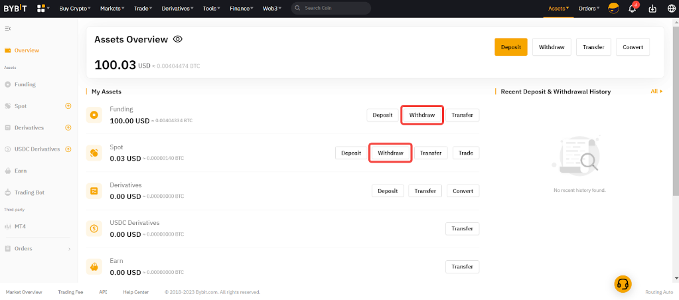Click the upgrade arrow icon beside Derivatives
Viewport: 679px width, 300px height.
[x=68, y=127]
